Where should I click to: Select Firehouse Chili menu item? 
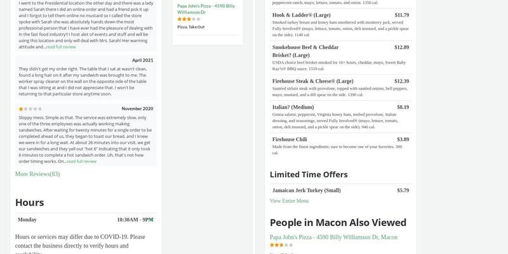click(290, 139)
